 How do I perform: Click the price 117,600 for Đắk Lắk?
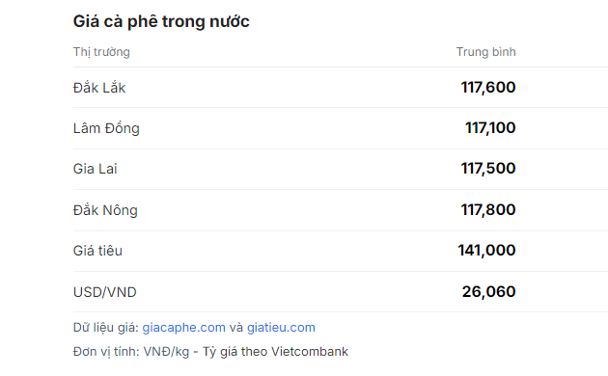[x=488, y=88]
